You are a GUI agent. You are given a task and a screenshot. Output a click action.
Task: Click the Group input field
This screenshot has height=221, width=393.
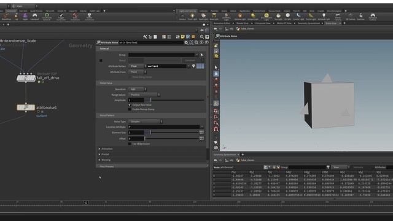click(x=161, y=55)
